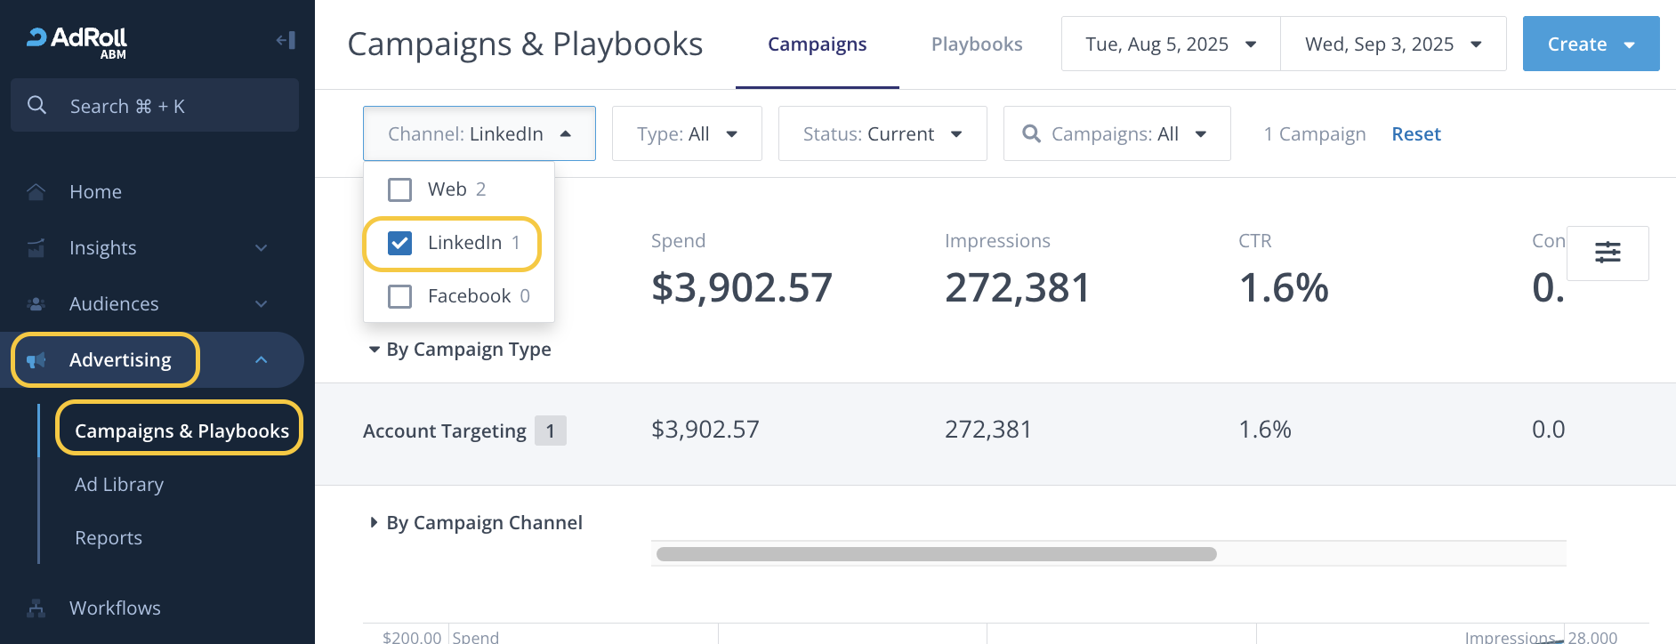Click the 1 Campaign count text

coord(1315,133)
